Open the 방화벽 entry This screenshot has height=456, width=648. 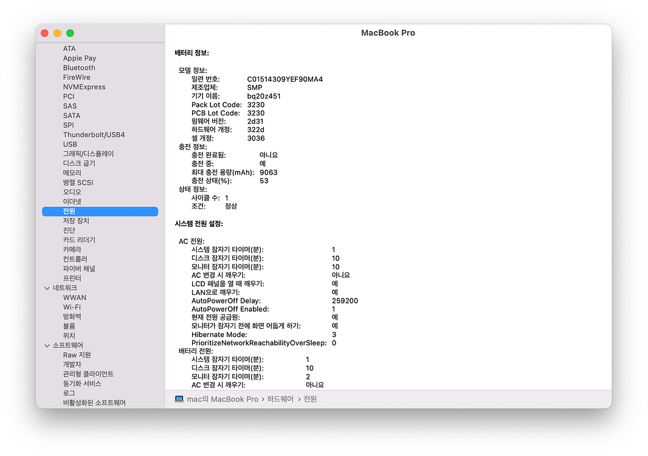[x=72, y=317]
